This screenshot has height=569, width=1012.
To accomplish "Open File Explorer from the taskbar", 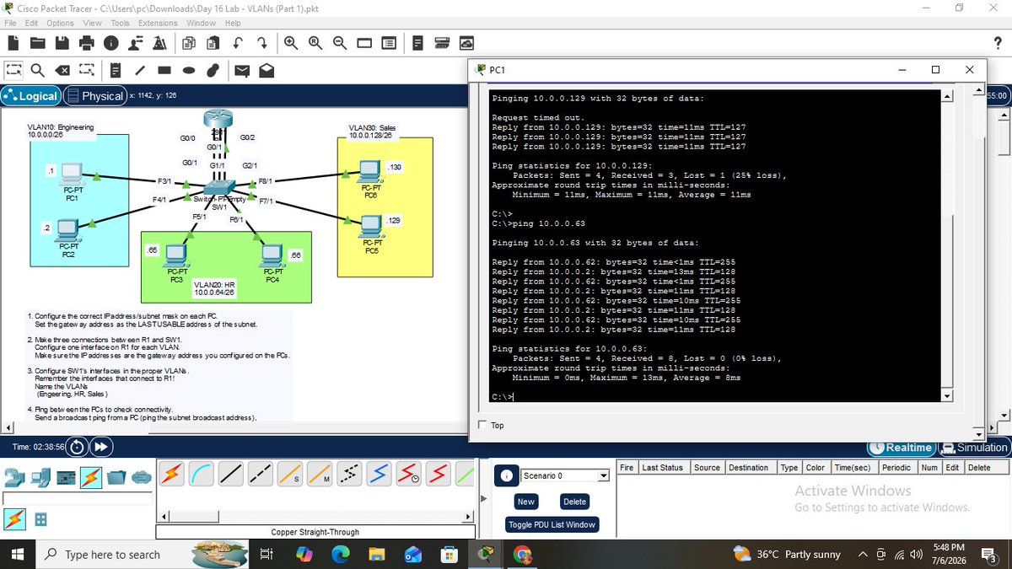I will 377,554.
